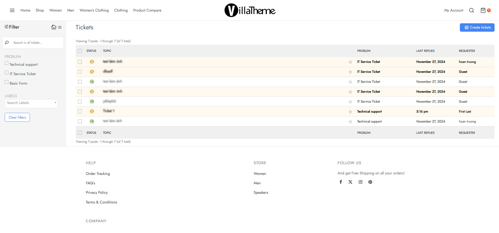The width and height of the screenshot is (499, 233).
Task: Click the Clear filters button
Action: [x=17, y=117]
